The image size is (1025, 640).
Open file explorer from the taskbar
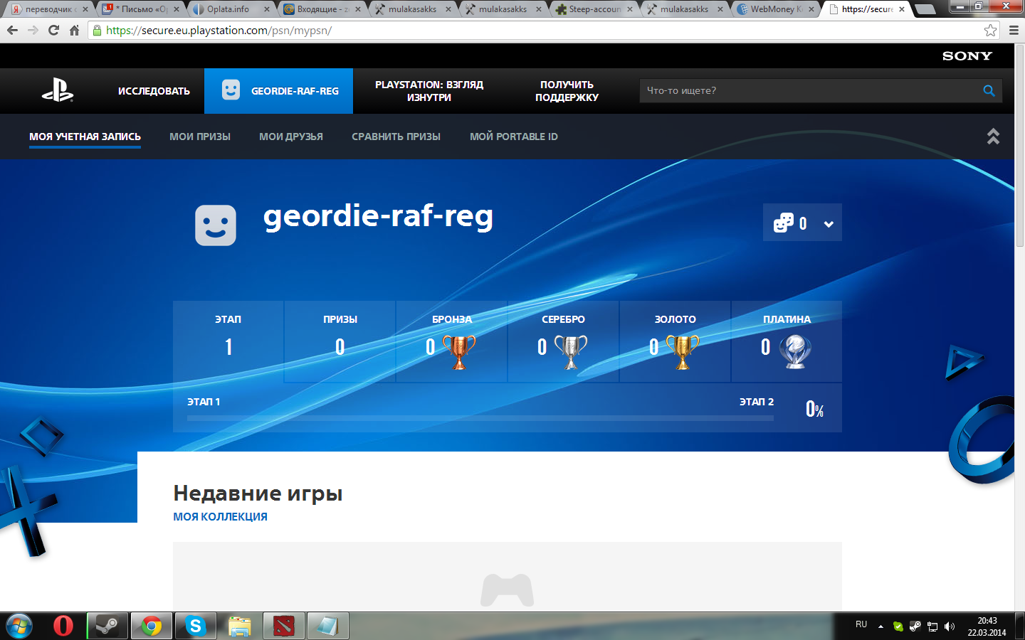coord(239,626)
